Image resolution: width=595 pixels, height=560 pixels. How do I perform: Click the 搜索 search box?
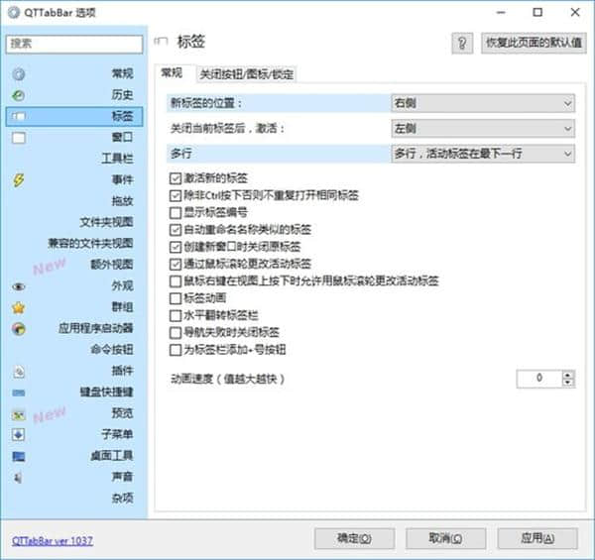pyautogui.click(x=74, y=44)
